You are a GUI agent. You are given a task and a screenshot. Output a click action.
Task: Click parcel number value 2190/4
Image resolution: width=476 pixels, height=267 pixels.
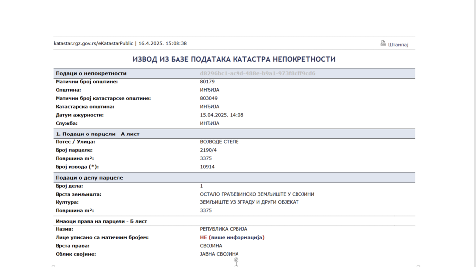click(208, 150)
